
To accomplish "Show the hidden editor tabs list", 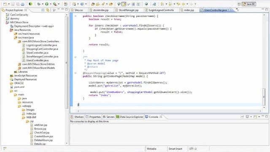I will [x=237, y=10].
